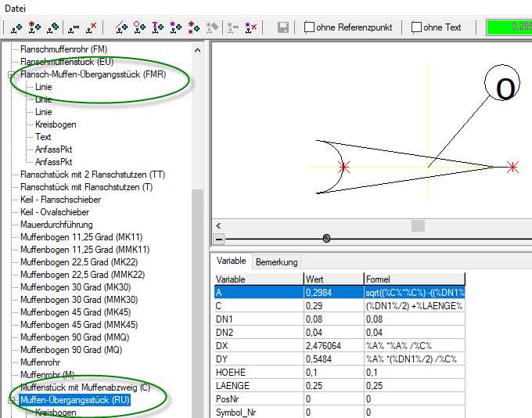Click the Wert cell for LAENGE
Image resolution: width=532 pixels, height=418 pixels.
coord(332,386)
